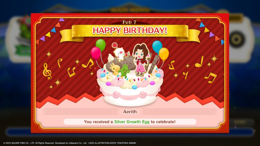Click the Feb 7 date label

tap(129, 22)
